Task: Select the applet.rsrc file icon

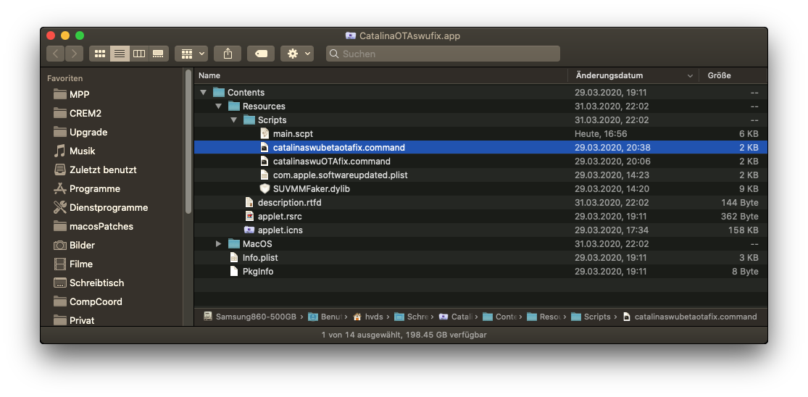Action: point(249,217)
